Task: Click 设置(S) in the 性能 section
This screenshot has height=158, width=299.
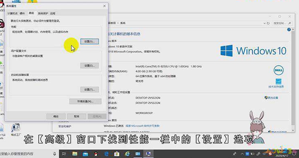Action: 89,41
